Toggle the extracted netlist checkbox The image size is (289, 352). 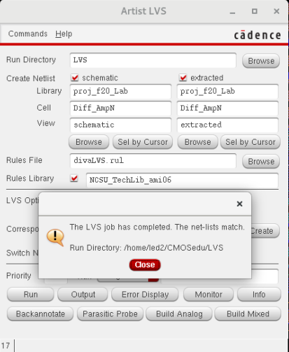(x=183, y=78)
